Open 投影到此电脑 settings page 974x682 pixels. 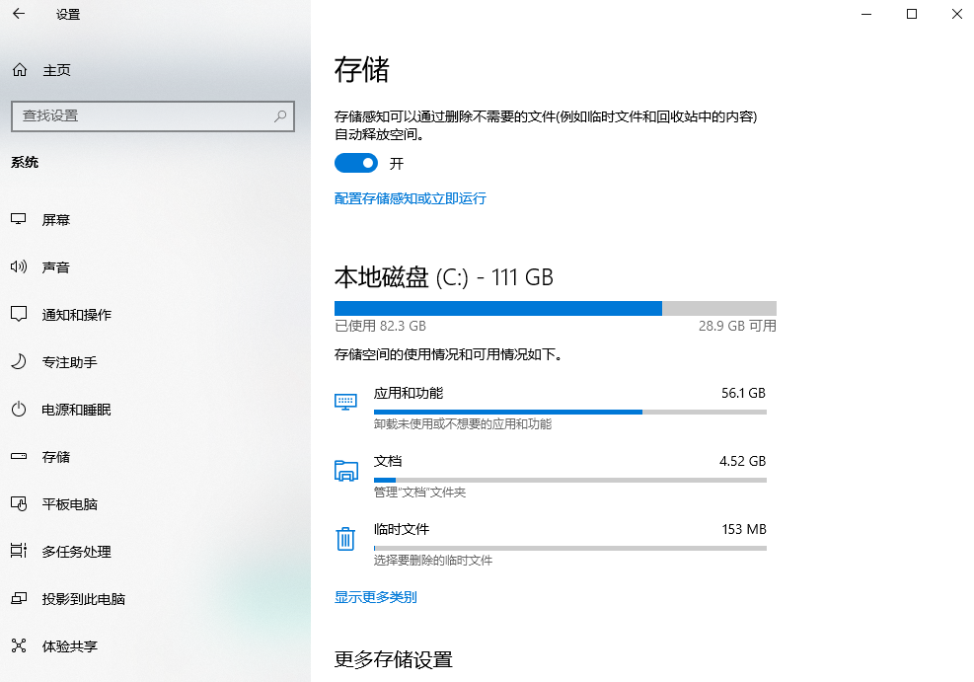[x=155, y=599]
